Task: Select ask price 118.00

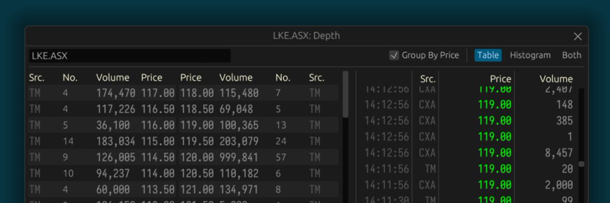Action: coord(197,93)
